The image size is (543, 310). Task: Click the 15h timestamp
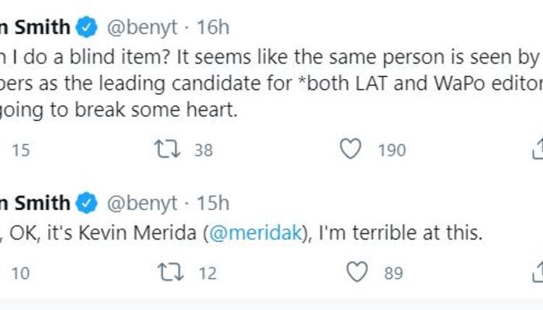[x=213, y=204]
